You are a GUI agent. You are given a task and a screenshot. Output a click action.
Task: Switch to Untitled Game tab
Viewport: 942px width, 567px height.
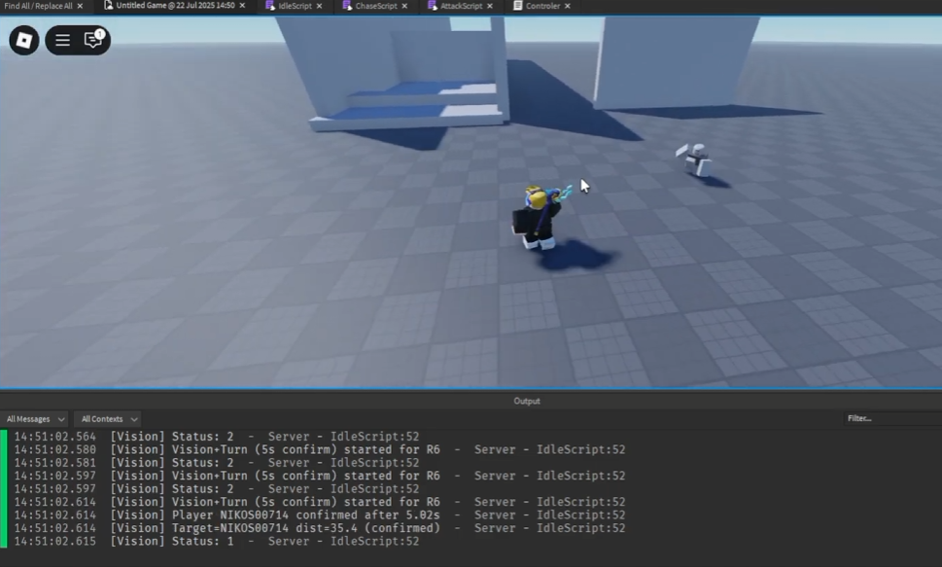pos(175,6)
